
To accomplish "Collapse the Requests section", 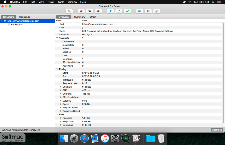I will click(x=57, y=38).
